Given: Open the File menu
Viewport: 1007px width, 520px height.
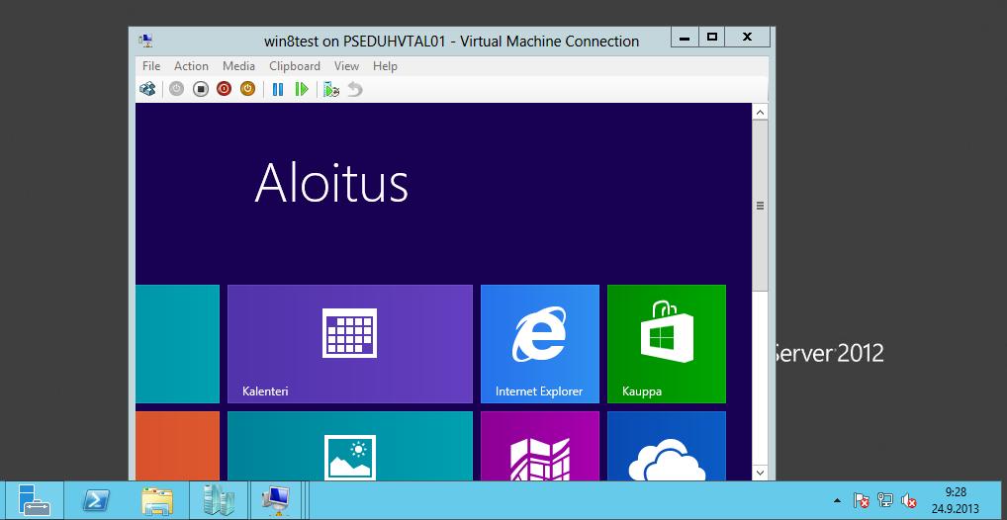Looking at the screenshot, I should pos(151,66).
